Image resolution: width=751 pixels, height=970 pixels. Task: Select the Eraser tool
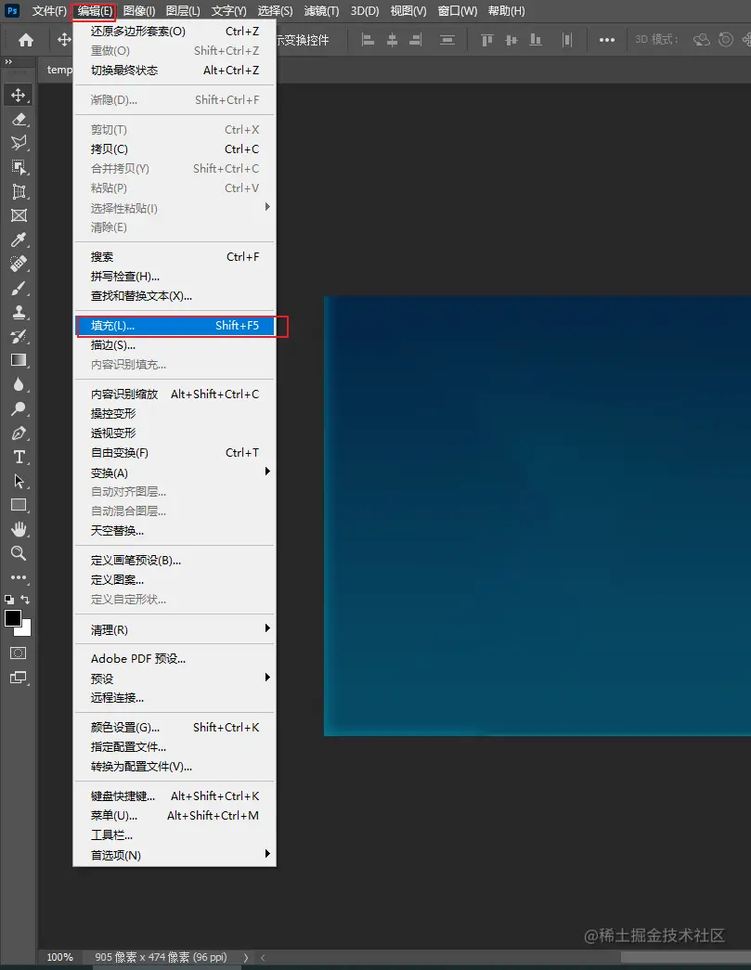click(x=19, y=120)
